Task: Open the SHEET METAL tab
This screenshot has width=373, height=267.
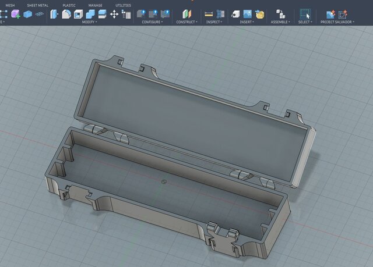Action: click(37, 5)
